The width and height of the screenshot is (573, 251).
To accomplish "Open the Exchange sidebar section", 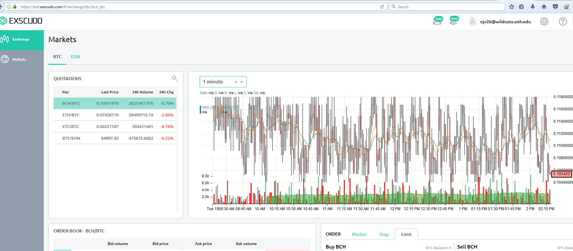I will tap(22, 40).
